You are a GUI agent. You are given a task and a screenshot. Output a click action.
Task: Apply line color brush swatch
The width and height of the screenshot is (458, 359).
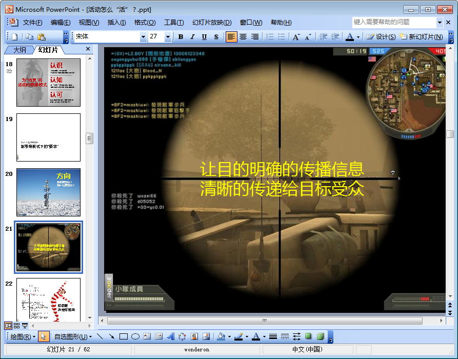[238, 336]
